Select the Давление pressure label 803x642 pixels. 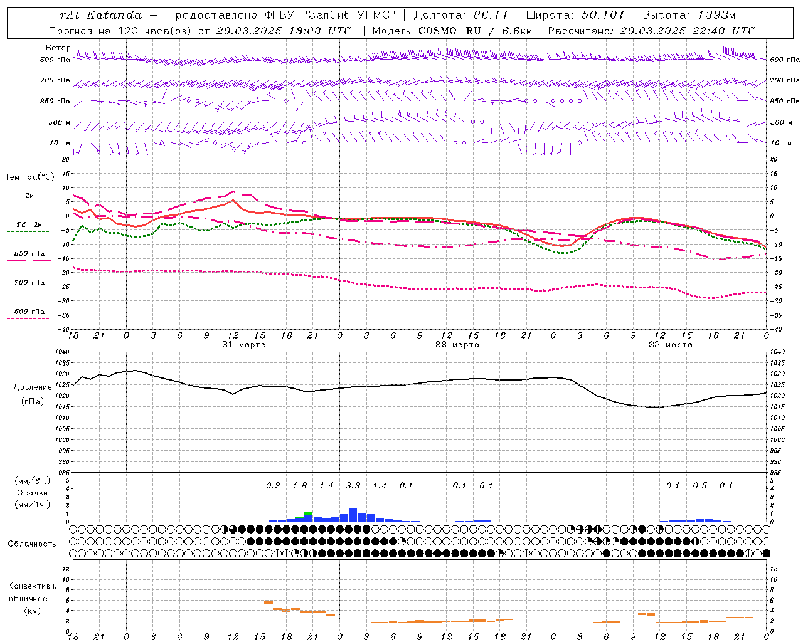[x=33, y=387]
